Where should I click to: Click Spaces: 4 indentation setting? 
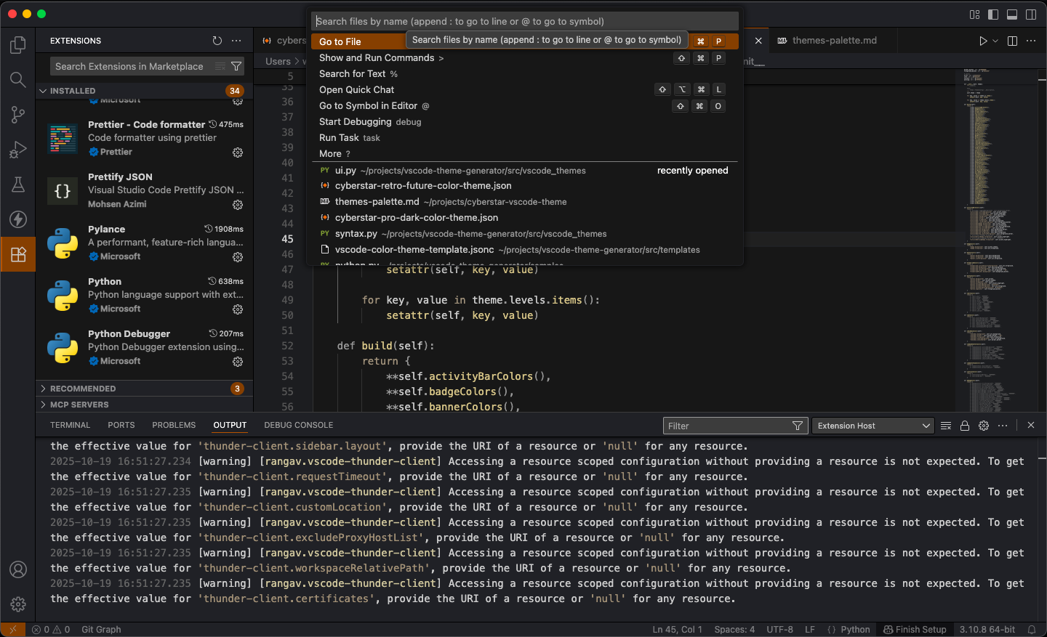(x=734, y=630)
